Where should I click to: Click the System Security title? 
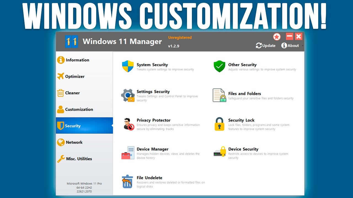point(152,65)
